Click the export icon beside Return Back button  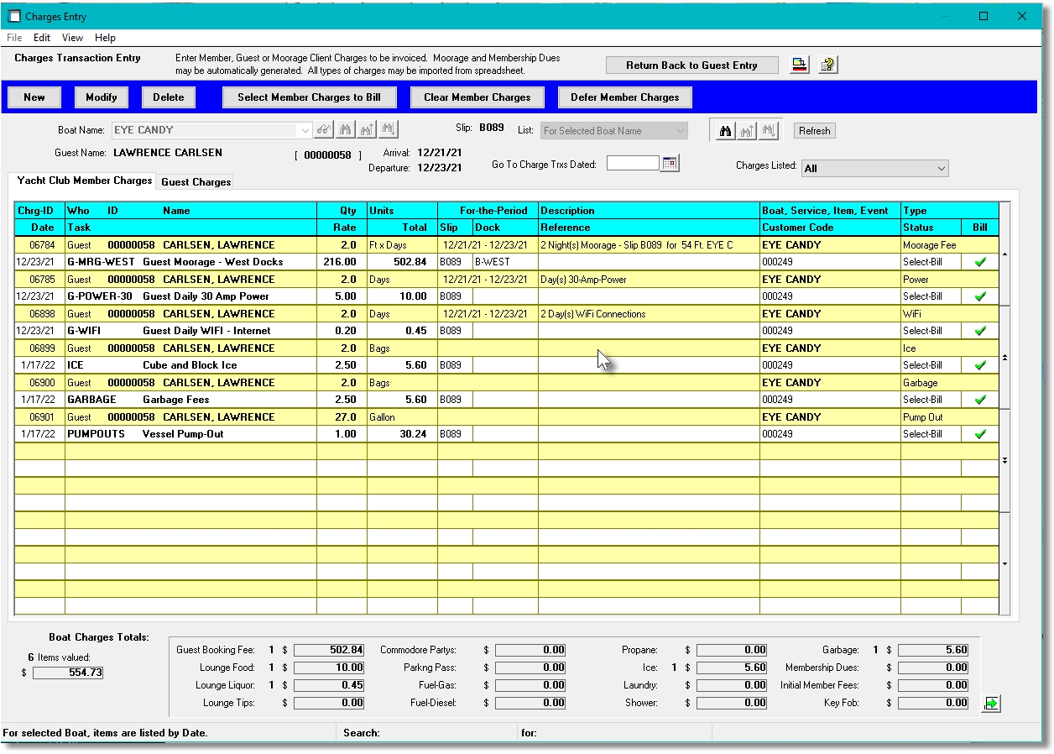(x=800, y=65)
